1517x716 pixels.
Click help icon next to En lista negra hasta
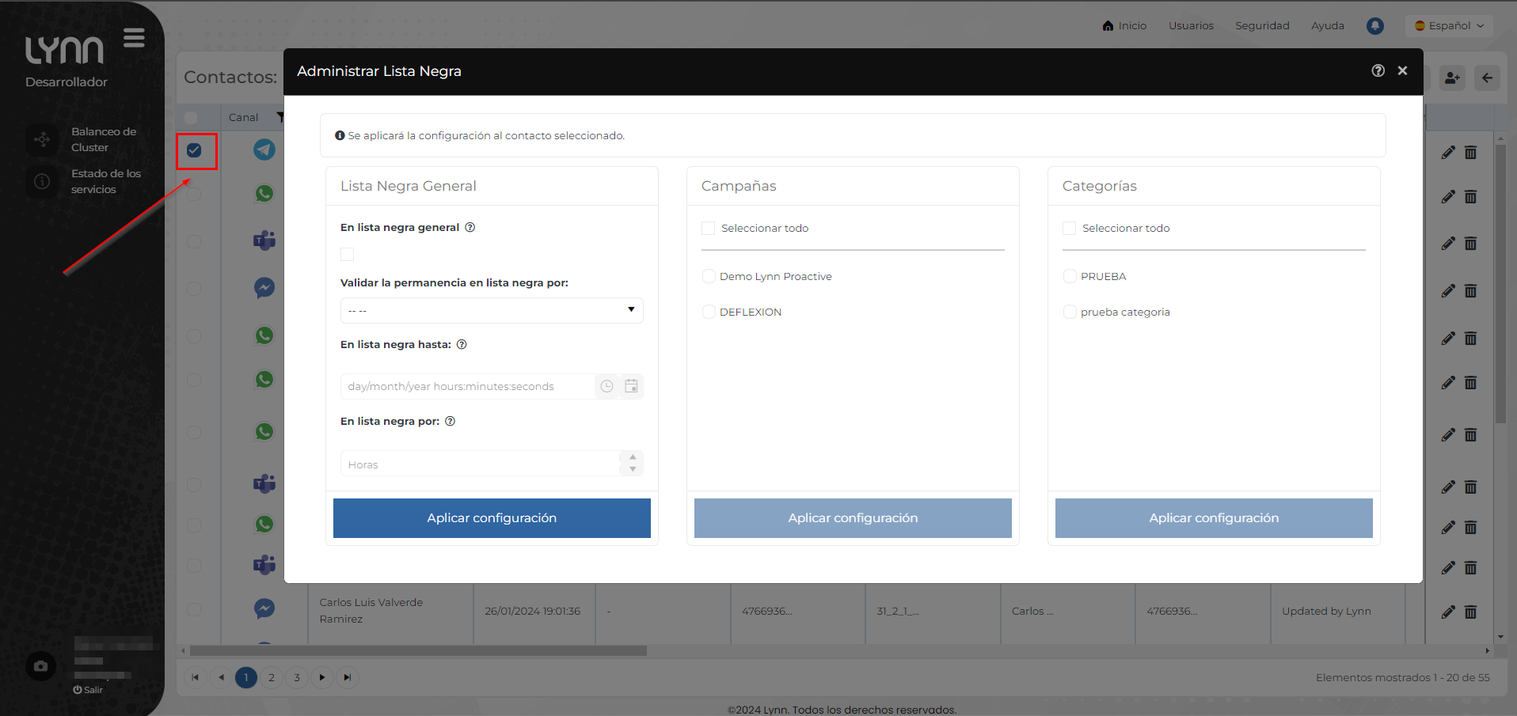point(462,344)
